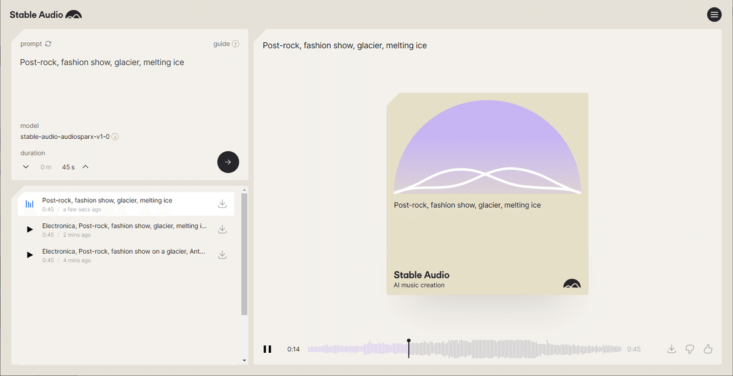This screenshot has width=733, height=376.
Task: Select track 'Post-rock, fashion show, glacier, melting ice'
Action: click(126, 204)
